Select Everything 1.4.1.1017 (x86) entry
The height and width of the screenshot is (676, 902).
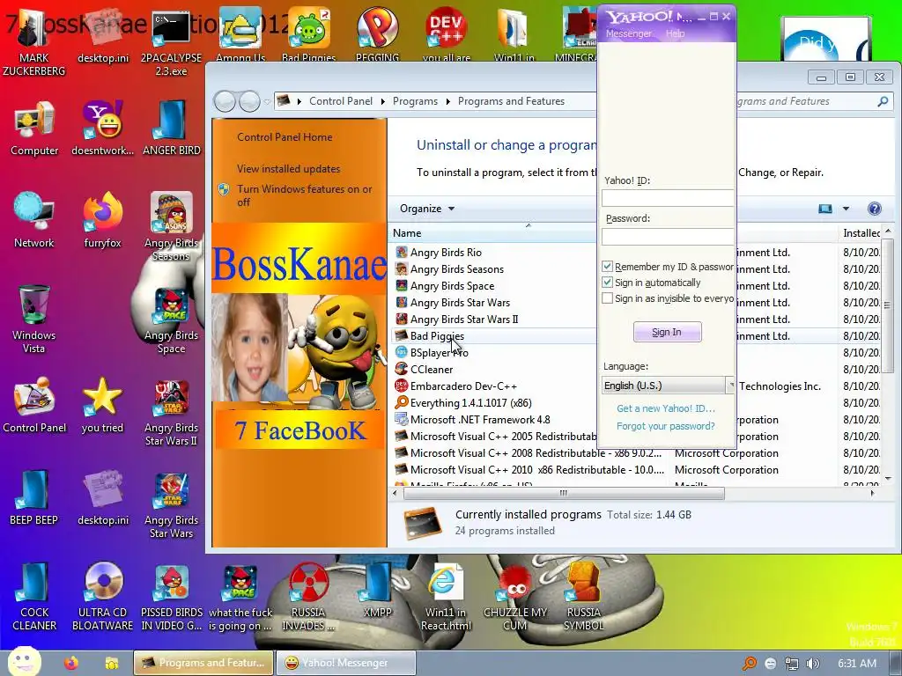(470, 403)
